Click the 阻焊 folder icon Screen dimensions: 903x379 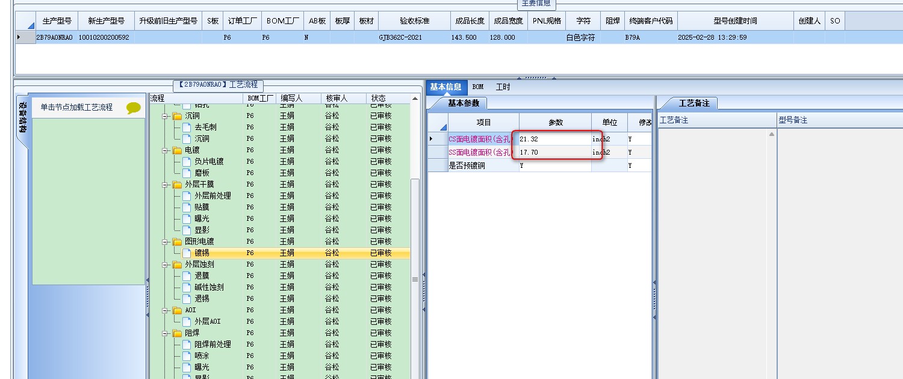pos(177,333)
